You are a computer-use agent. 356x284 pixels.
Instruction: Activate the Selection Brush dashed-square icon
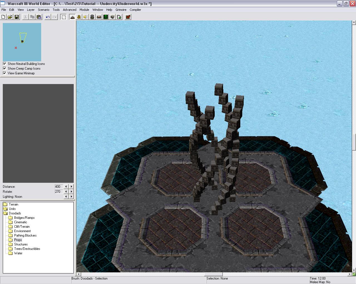coord(64,17)
